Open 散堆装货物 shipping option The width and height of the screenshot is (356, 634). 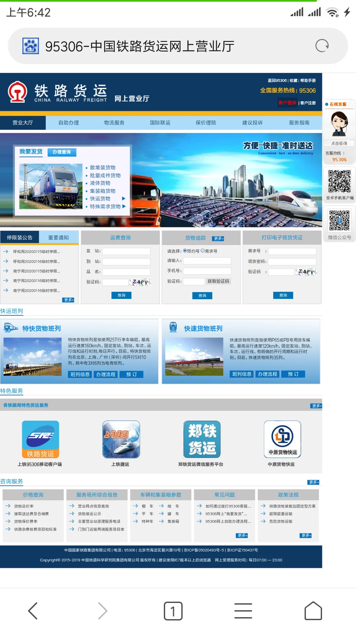103,167
